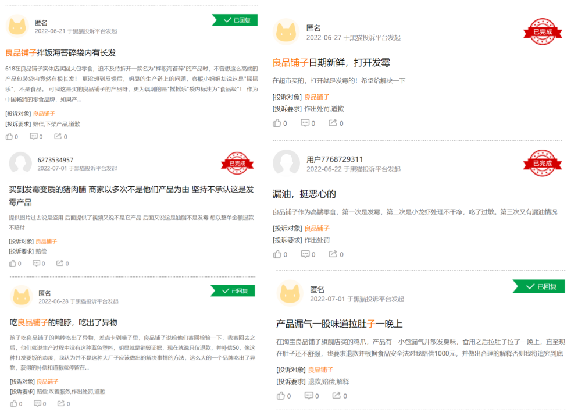Open complaint title 良品铺子日期新鲜，打开发霉
Screen dimensions: 578x419
(331, 63)
